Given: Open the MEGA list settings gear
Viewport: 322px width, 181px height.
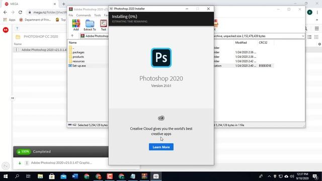Looking at the screenshot, I should (x=319, y=44).
